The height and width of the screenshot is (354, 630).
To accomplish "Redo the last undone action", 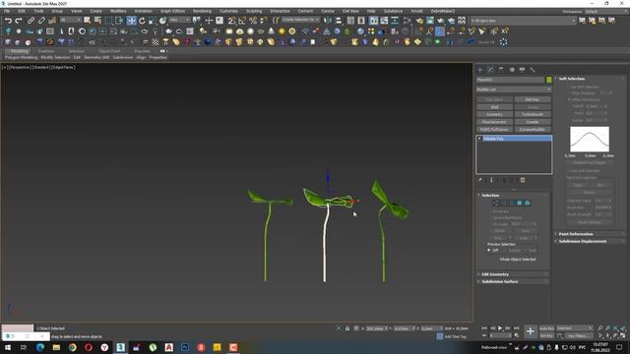I will pos(19,21).
